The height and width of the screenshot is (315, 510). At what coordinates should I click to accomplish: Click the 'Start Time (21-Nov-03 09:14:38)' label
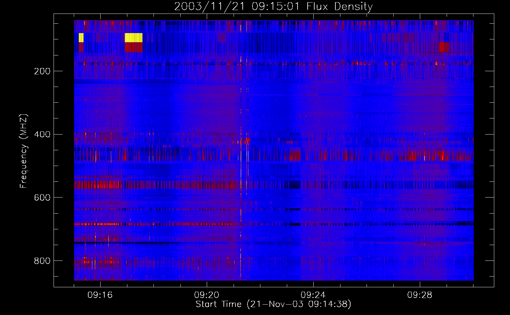click(273, 304)
